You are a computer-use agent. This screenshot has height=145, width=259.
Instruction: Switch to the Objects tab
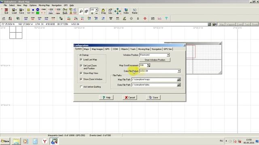tap(124, 49)
